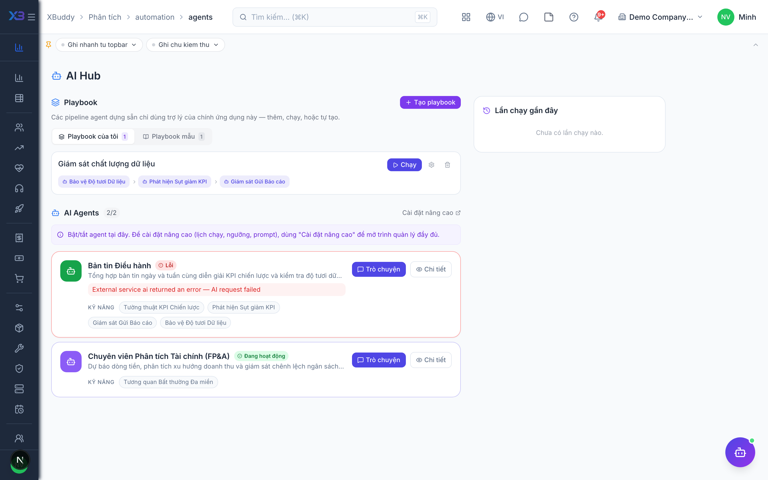768x480 pixels.
Task: Go to Phân tích breadcrumb
Action: pyautogui.click(x=105, y=17)
